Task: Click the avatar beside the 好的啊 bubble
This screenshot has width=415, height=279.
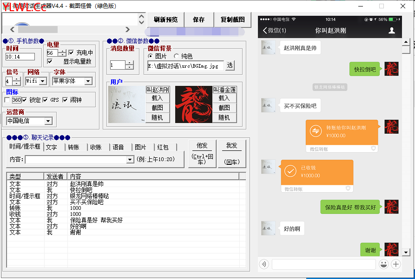Action: (268, 228)
